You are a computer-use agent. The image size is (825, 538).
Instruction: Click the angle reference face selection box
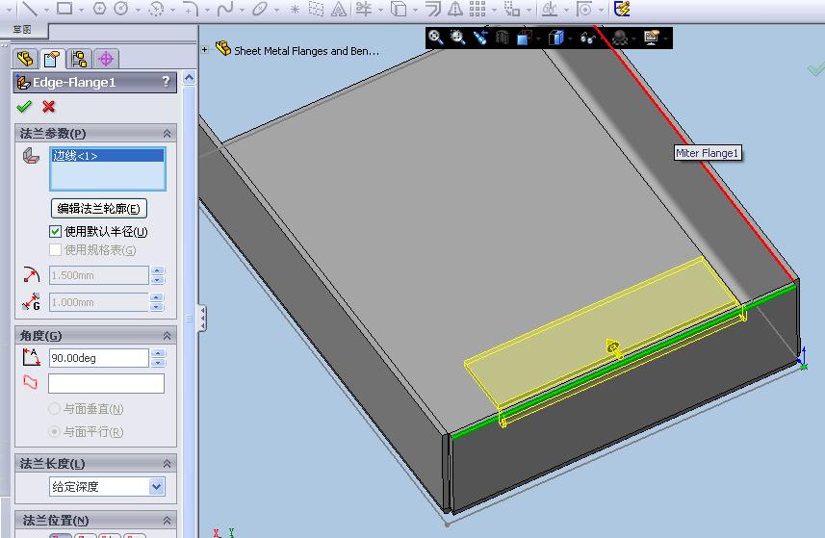coord(106,383)
